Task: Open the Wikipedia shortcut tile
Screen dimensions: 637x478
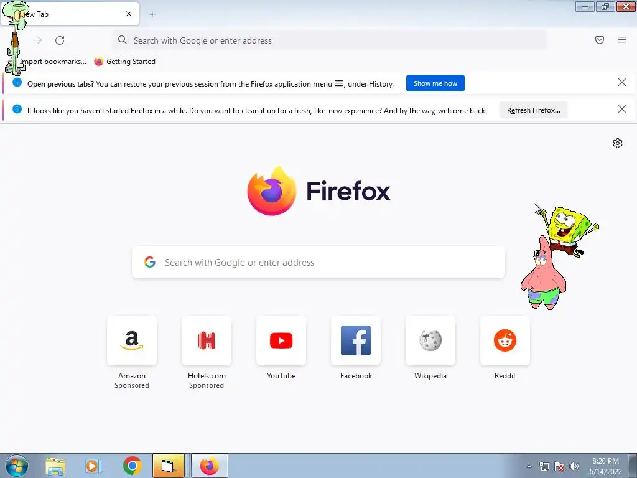Action: point(430,340)
